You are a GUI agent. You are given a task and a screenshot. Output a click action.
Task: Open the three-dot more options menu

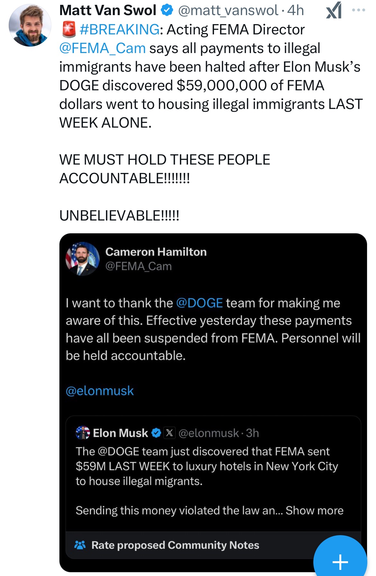358,10
